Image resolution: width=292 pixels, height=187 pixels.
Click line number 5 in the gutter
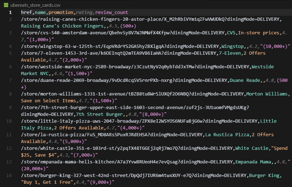pos(10,53)
